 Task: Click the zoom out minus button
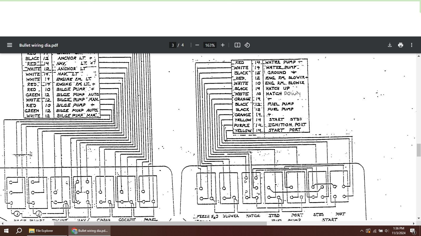point(197,45)
